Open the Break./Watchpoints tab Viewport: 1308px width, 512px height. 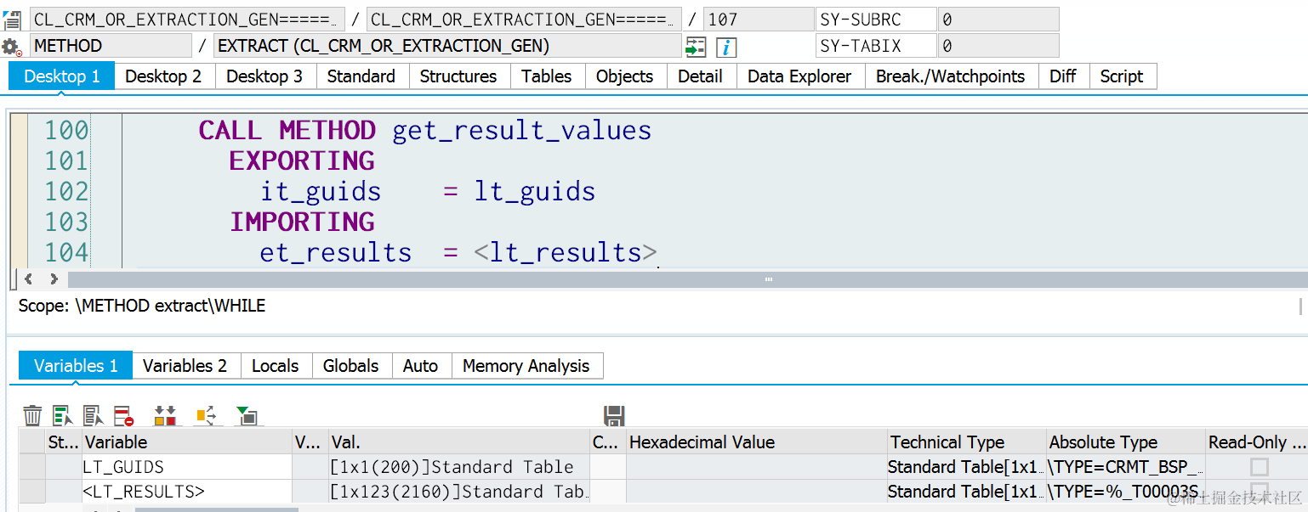[x=951, y=76]
